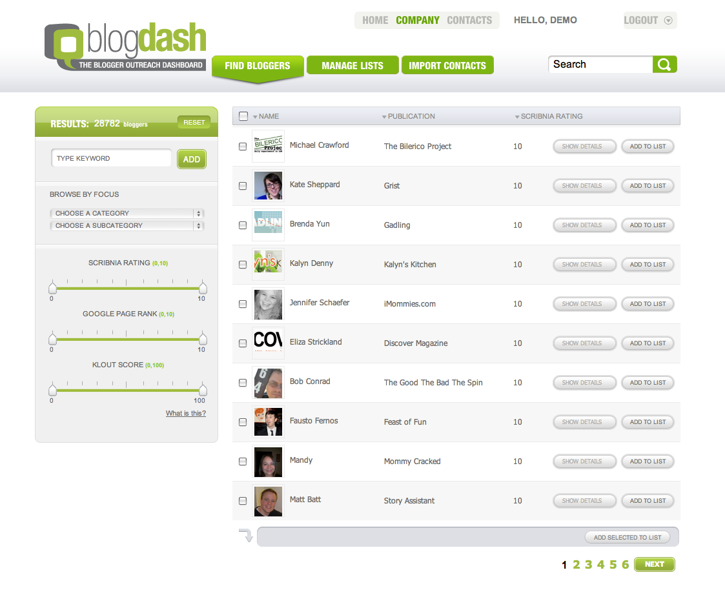Screen dimensions: 725x599
Task: Add Bob Conrad to list
Action: click(648, 383)
